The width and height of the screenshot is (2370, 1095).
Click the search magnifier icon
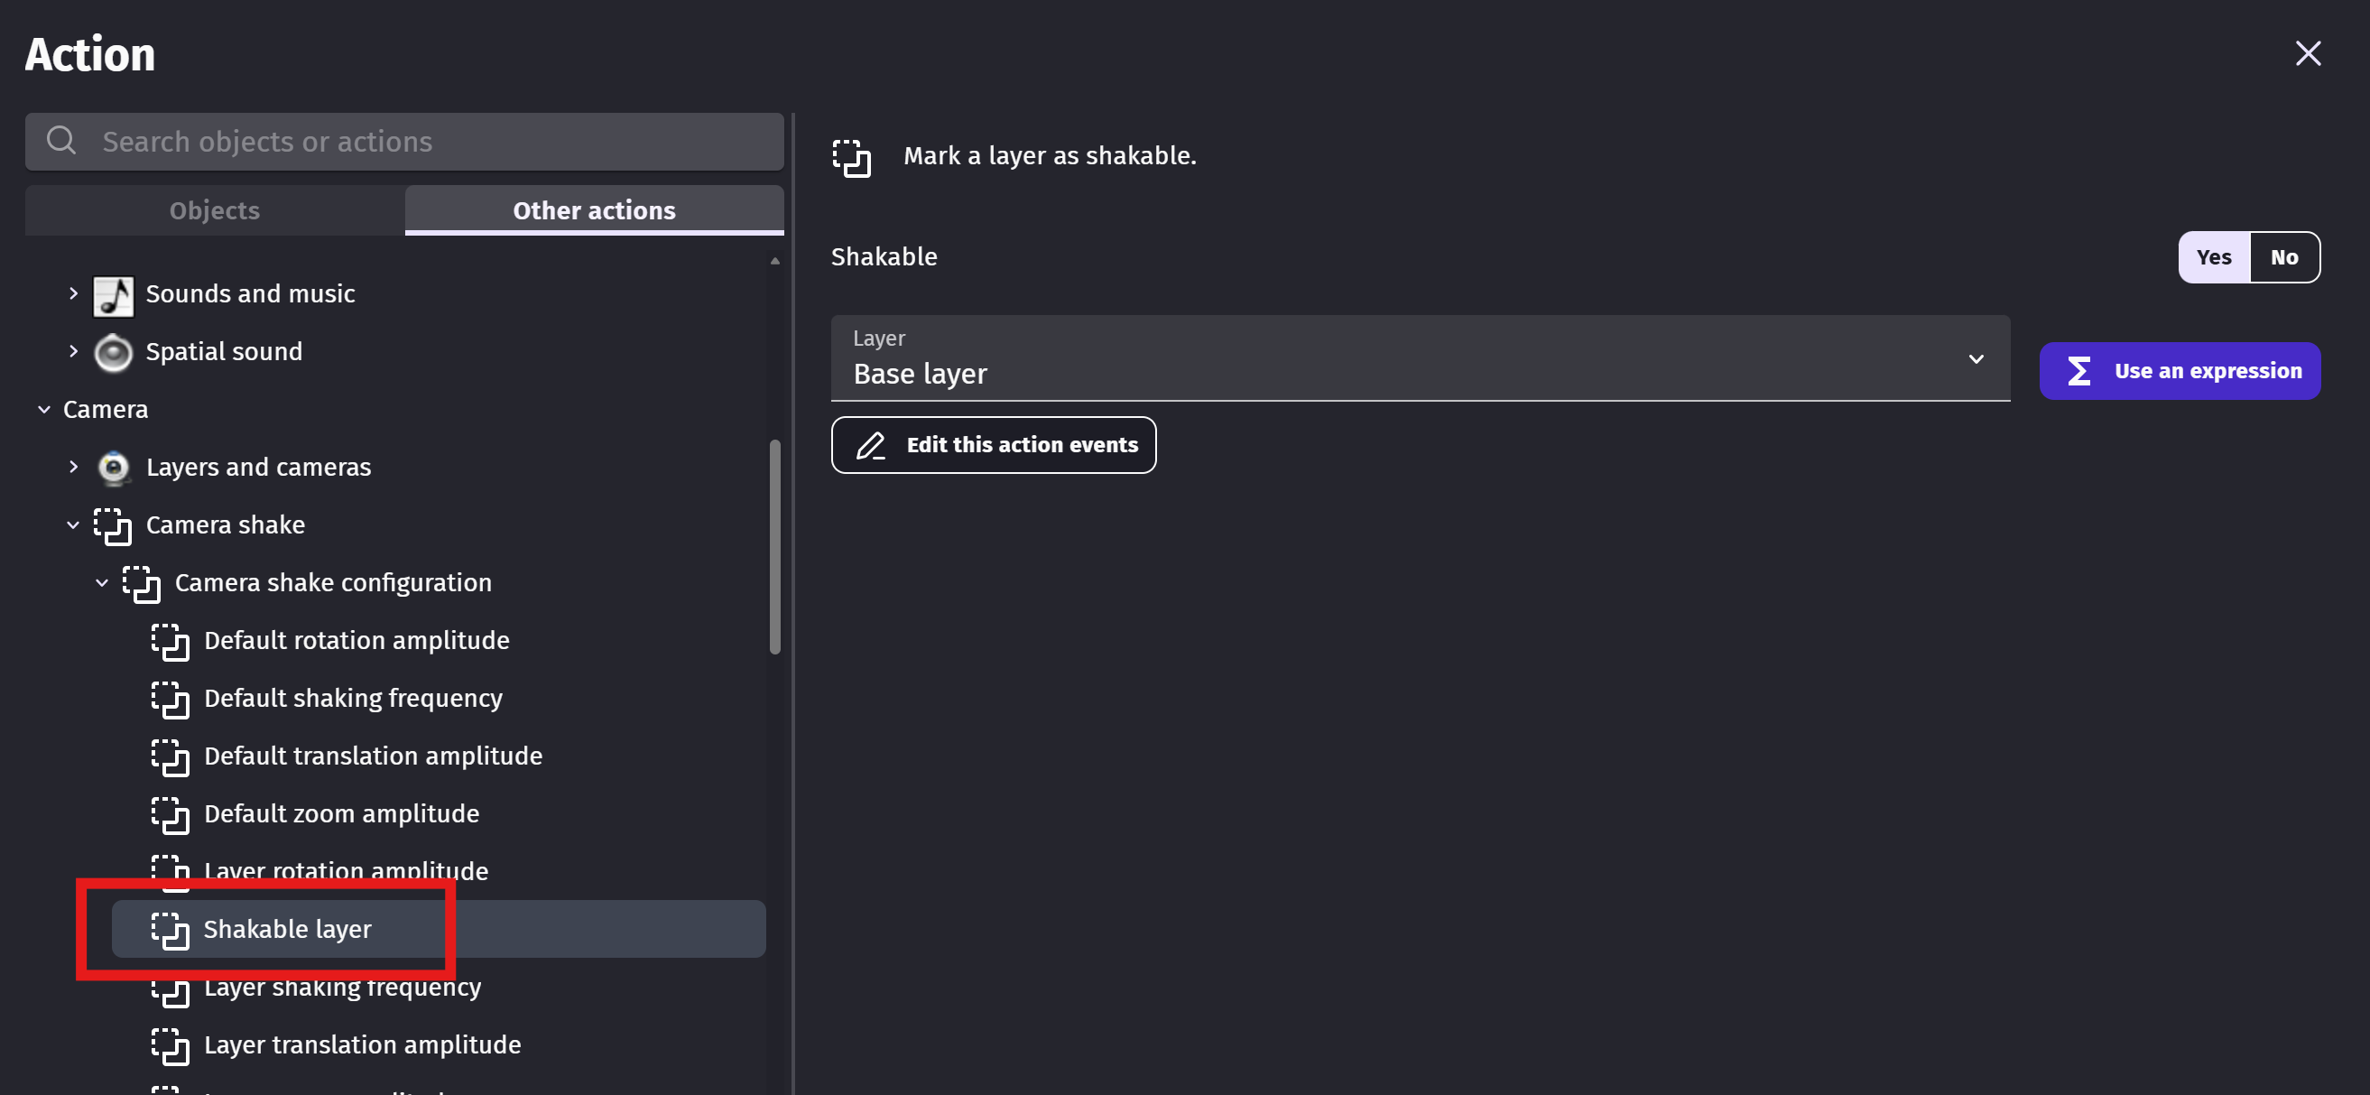click(61, 141)
